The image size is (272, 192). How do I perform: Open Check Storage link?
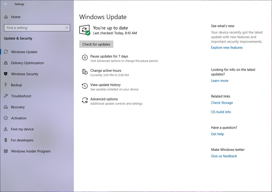(222, 103)
